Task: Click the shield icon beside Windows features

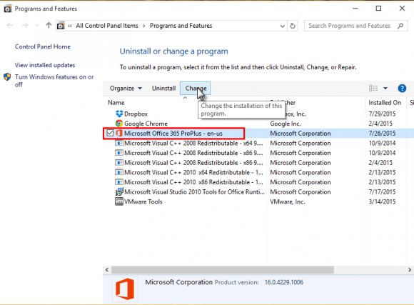Action: click(x=7, y=77)
